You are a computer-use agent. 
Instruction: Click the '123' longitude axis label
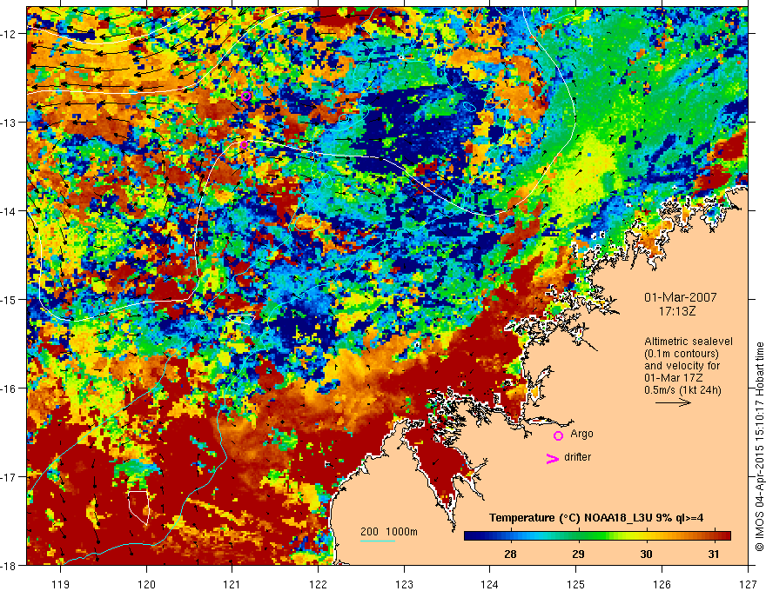point(404,584)
